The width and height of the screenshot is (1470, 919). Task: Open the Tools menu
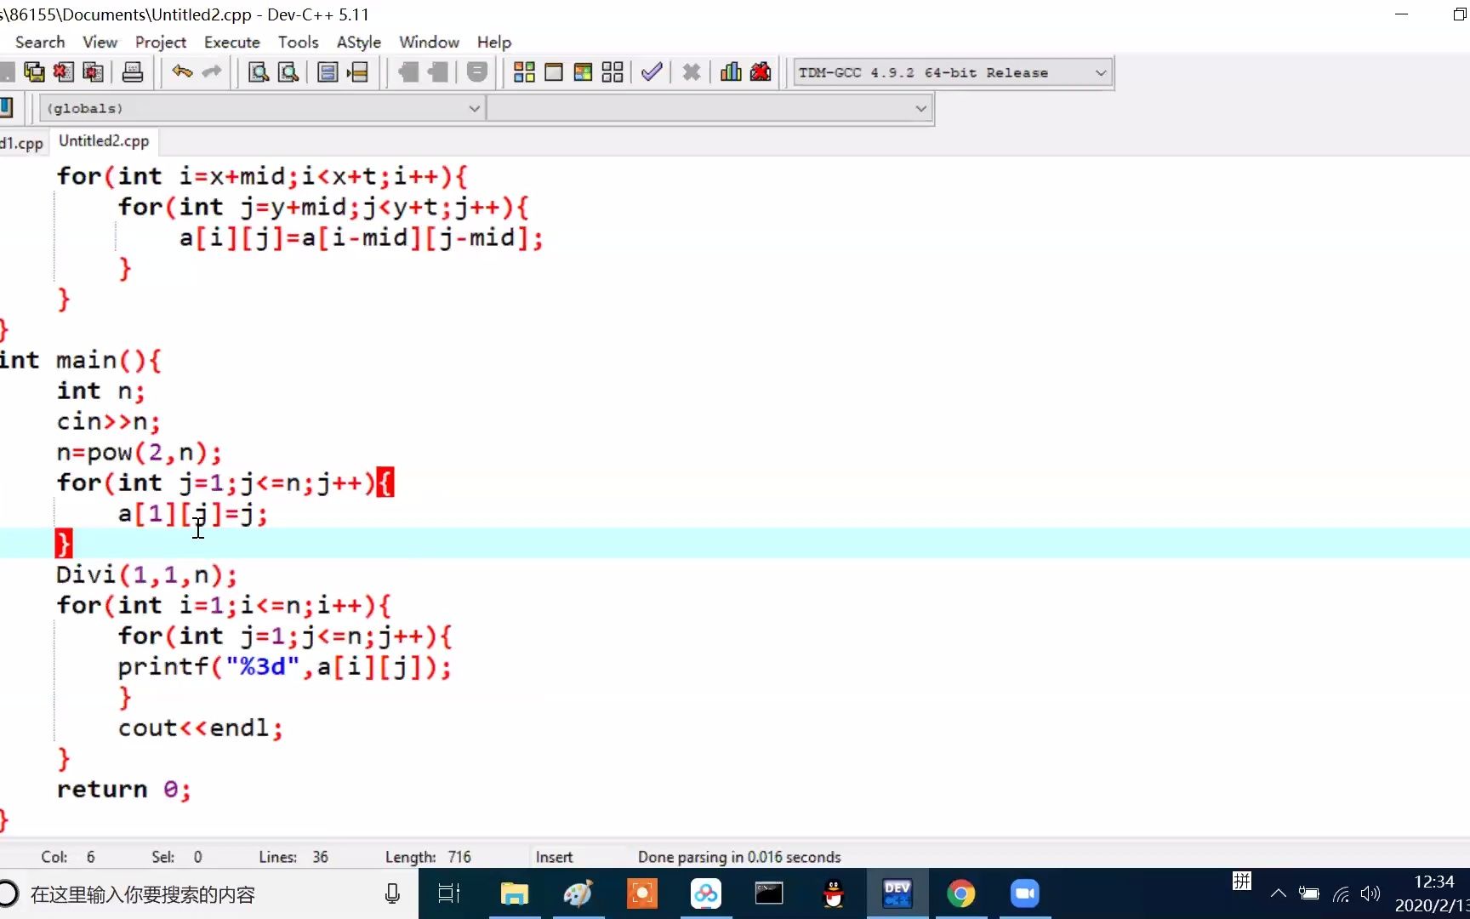298,42
